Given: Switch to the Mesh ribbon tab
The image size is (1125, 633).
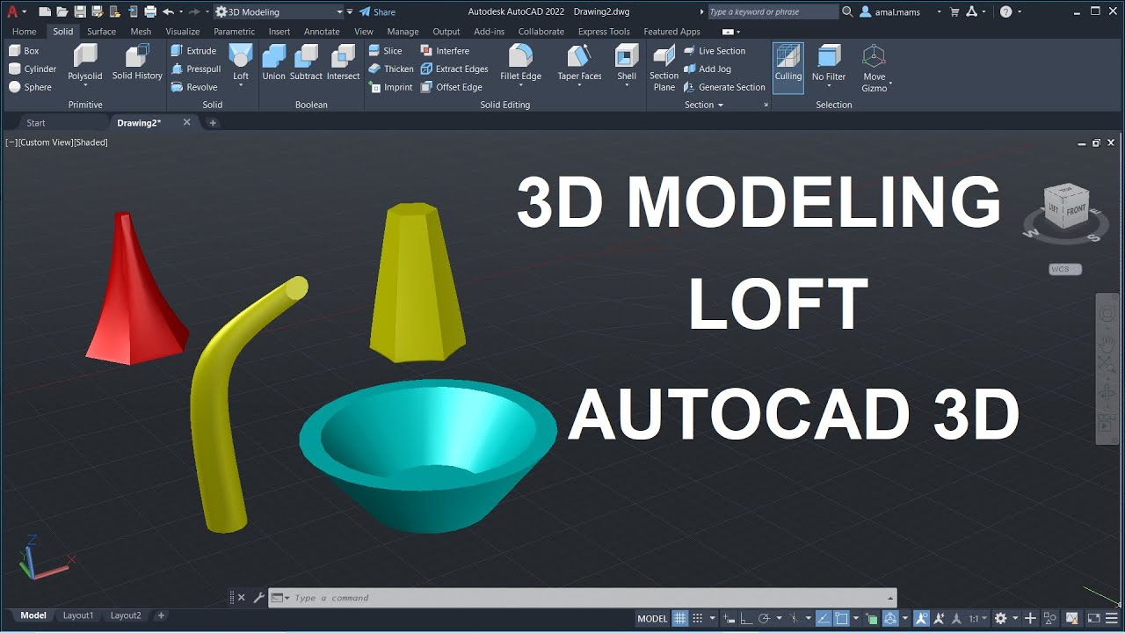Looking at the screenshot, I should 141,32.
